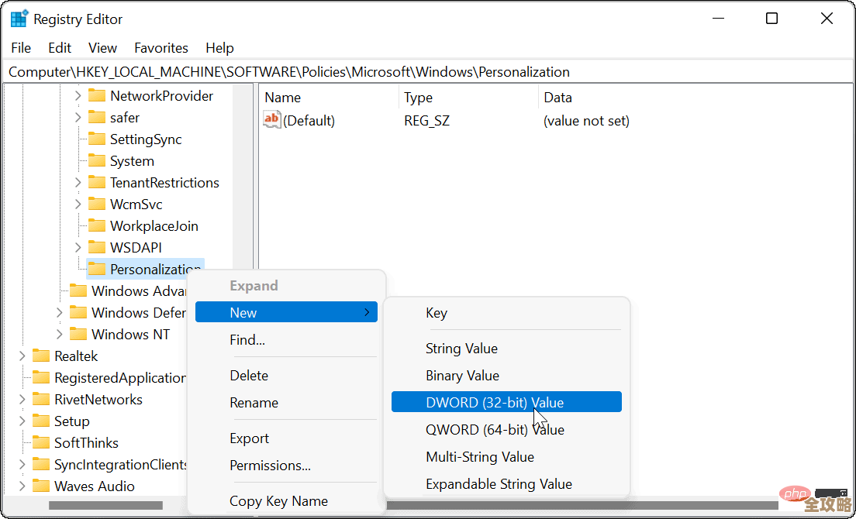Click the System folder icon
The image size is (856, 519).
(98, 160)
